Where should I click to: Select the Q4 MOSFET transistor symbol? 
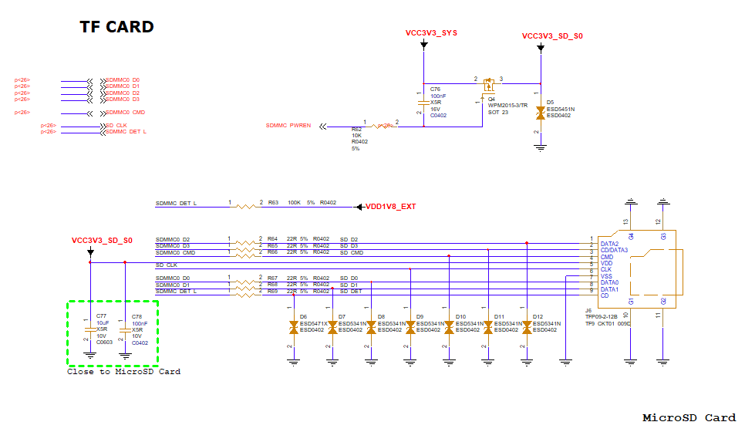click(489, 86)
